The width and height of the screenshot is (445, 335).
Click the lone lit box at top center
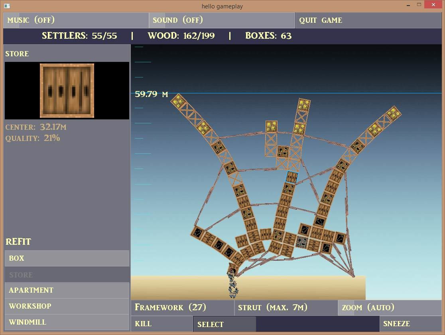click(x=271, y=127)
